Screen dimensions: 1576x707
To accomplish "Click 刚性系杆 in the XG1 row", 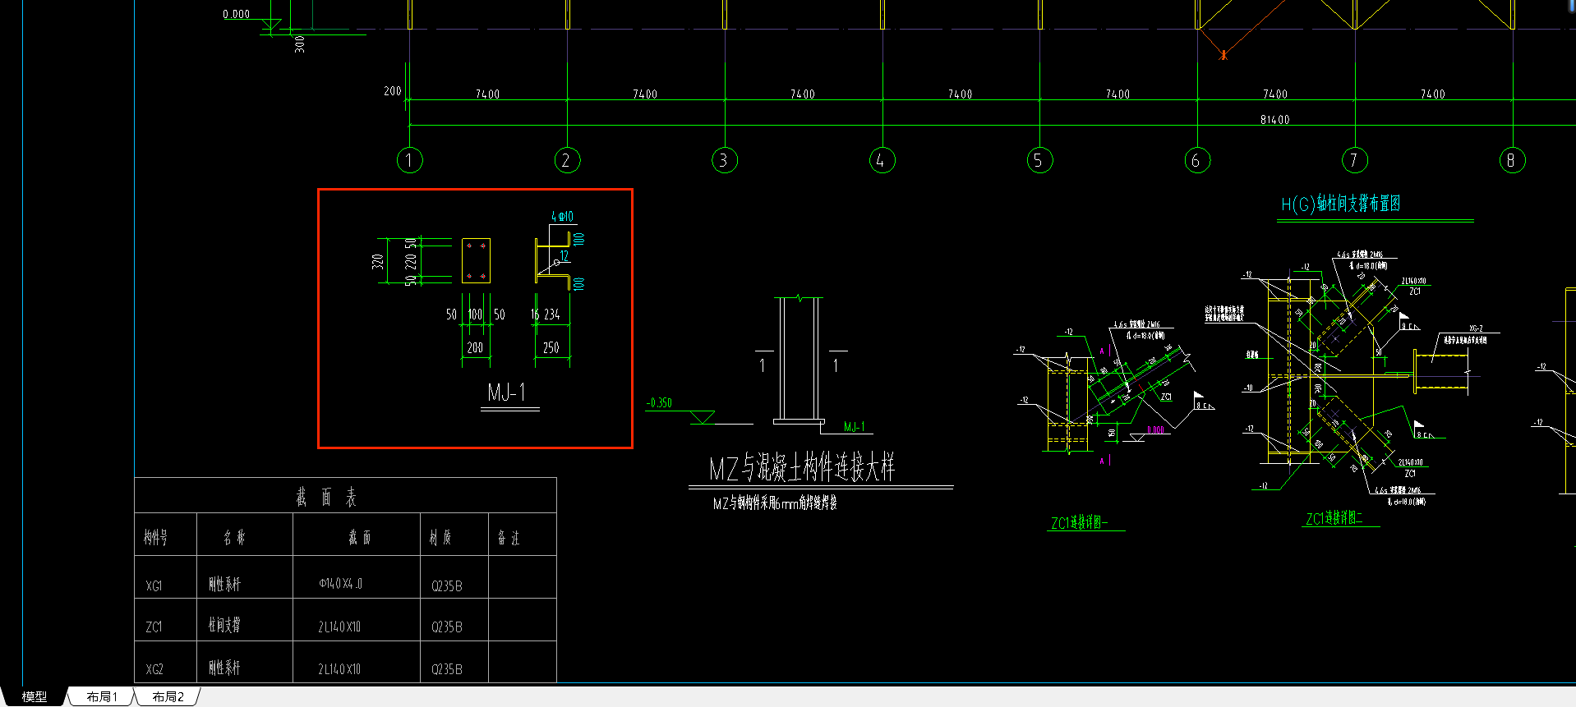I will (224, 584).
